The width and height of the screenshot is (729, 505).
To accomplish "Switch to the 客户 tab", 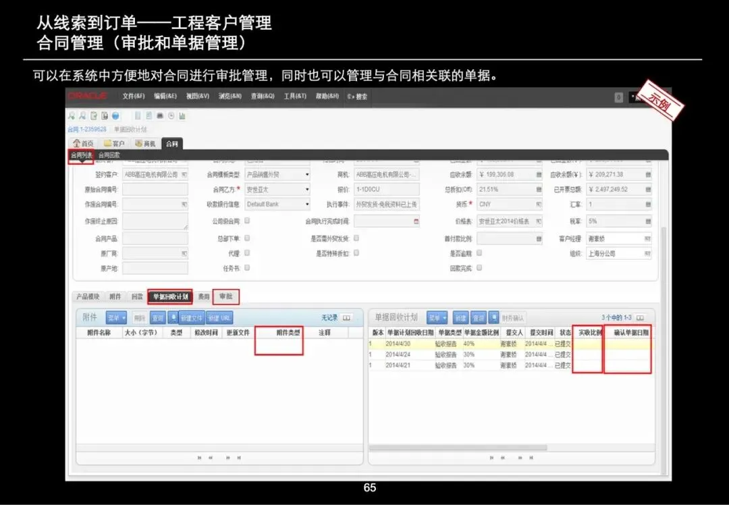I will pos(114,144).
